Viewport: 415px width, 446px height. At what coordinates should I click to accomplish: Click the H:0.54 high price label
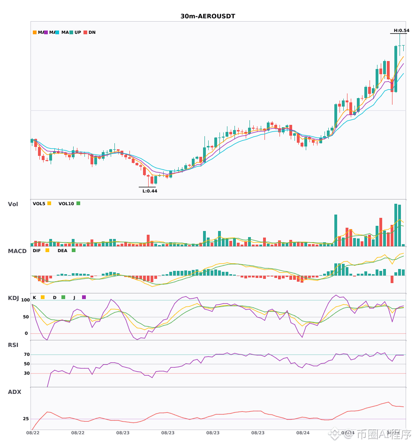click(x=401, y=31)
